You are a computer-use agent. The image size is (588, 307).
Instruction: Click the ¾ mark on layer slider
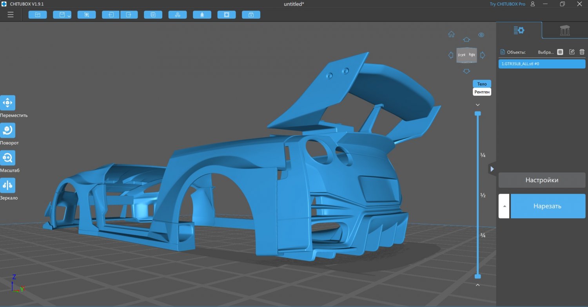click(483, 235)
